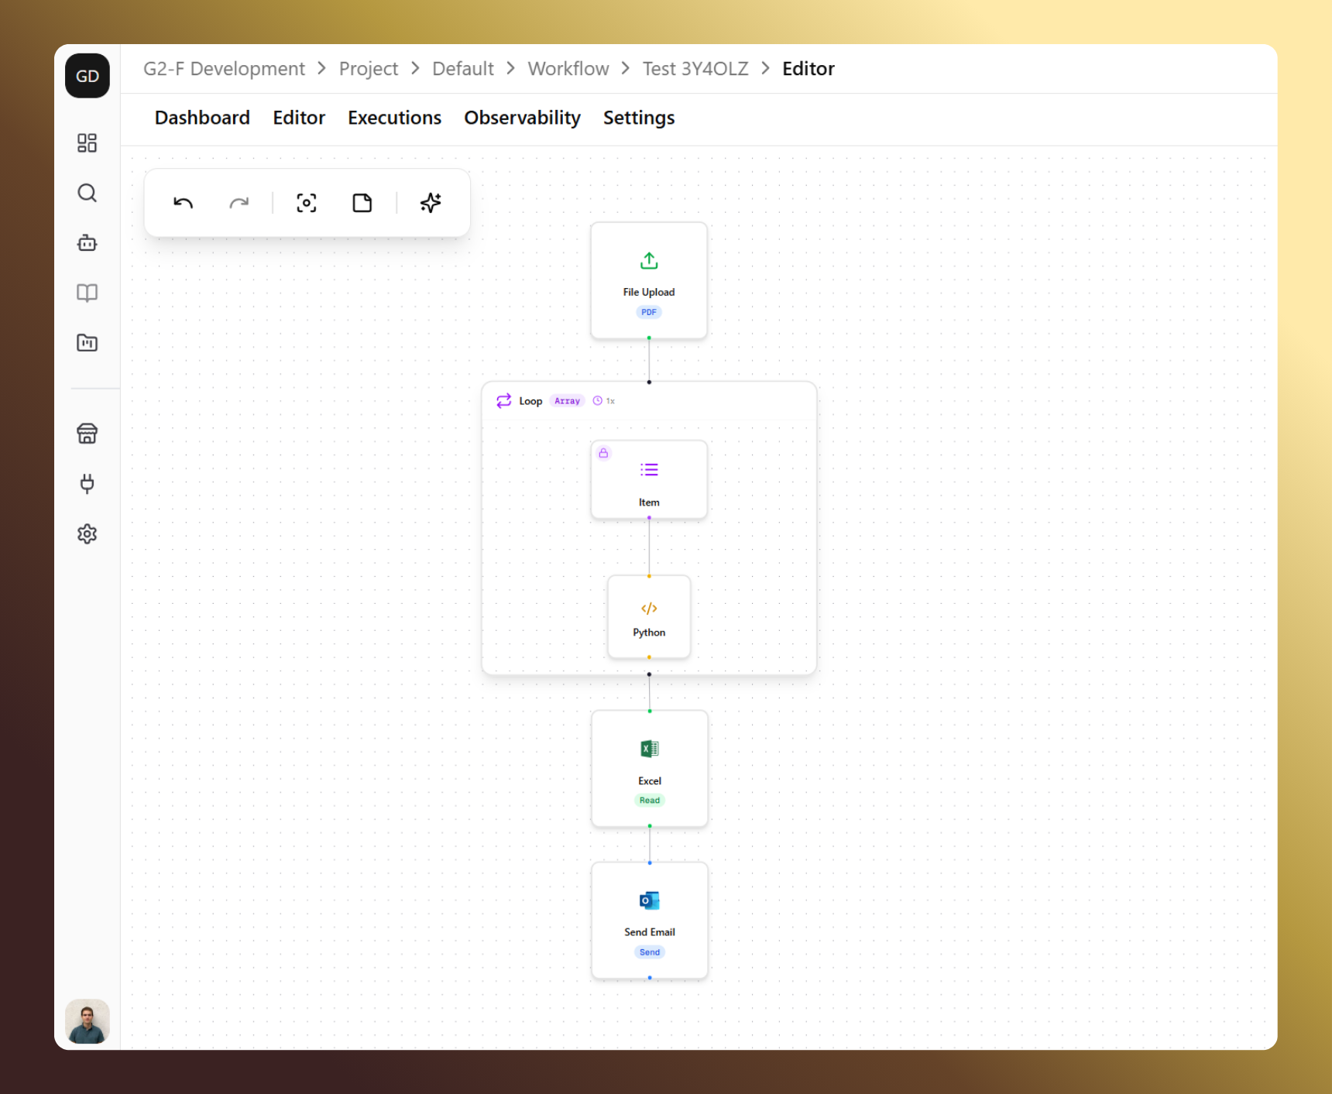Click the user profile avatar

pos(88,1021)
